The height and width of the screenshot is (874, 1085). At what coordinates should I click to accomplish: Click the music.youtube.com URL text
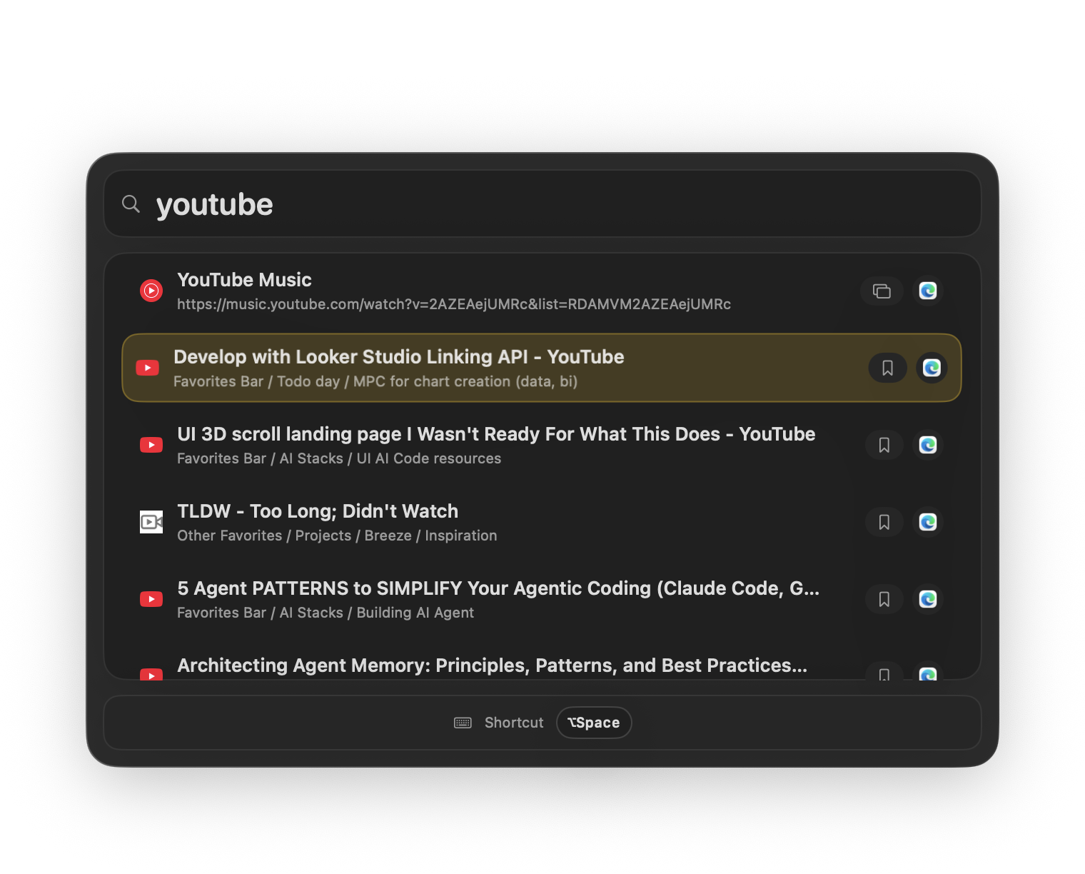[454, 304]
